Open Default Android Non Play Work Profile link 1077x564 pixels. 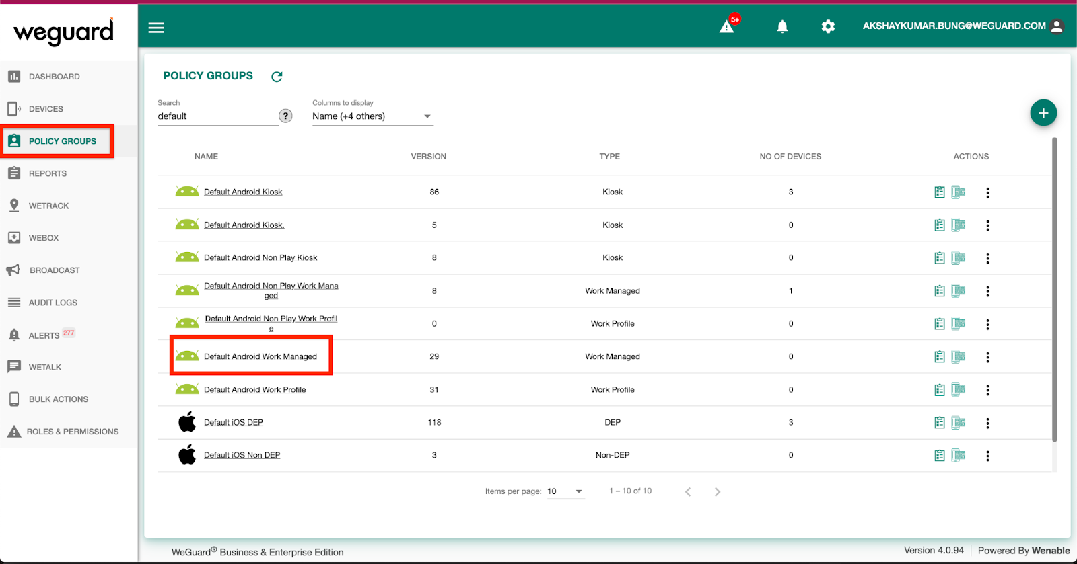point(271,323)
